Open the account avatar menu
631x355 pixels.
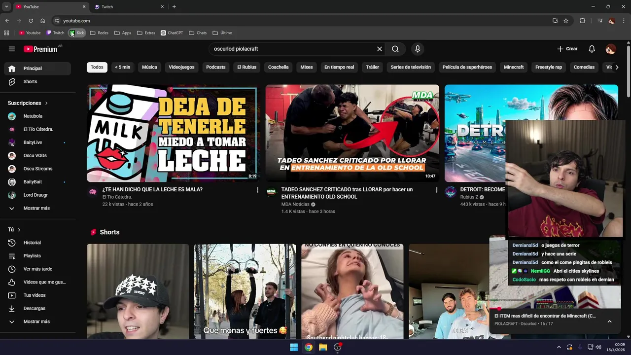pos(611,49)
